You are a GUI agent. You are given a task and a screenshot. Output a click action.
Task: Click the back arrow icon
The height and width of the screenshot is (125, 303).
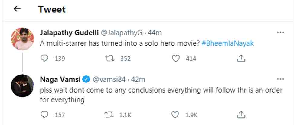pos(17,9)
